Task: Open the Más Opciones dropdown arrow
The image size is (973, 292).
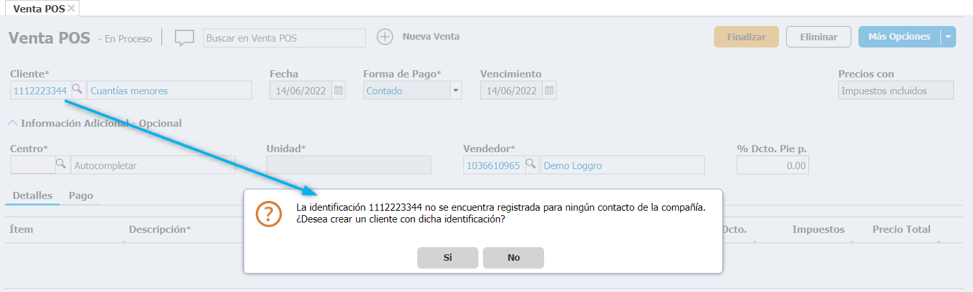Action: pyautogui.click(x=948, y=37)
